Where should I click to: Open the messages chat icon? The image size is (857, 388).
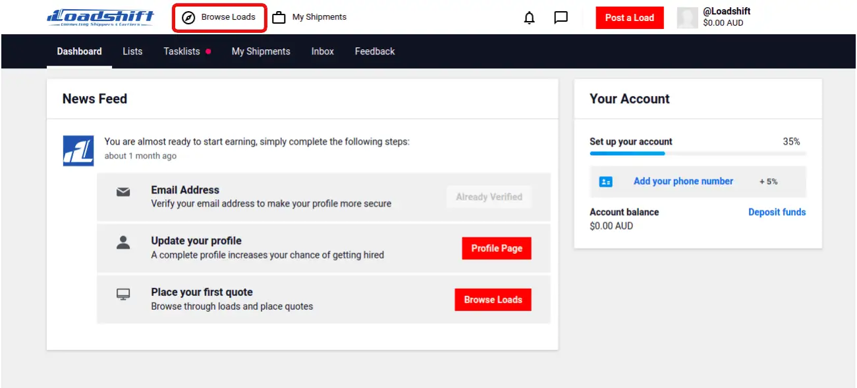pyautogui.click(x=561, y=18)
